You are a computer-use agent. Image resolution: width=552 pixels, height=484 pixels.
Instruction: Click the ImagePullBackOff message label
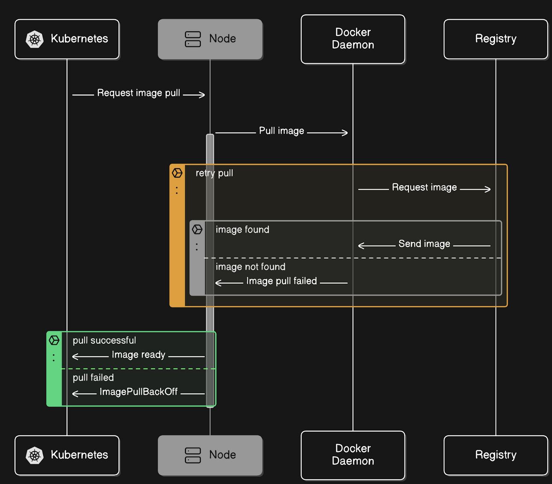138,392
